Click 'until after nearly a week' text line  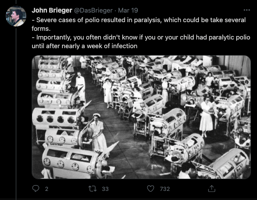[x=85, y=46]
